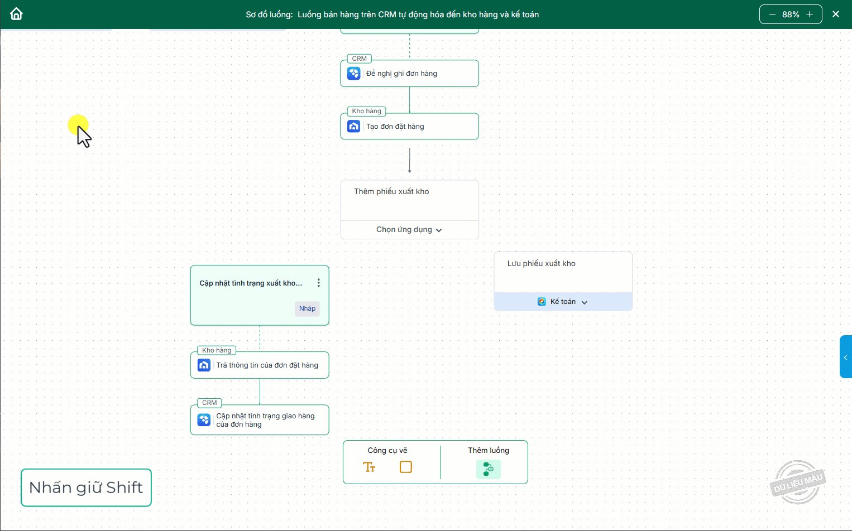
Task: Select the Lưu phiếu xuất kho card title
Action: [542, 263]
